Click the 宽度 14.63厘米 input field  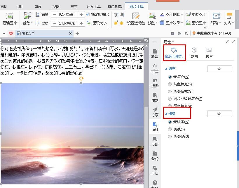point(68,23)
